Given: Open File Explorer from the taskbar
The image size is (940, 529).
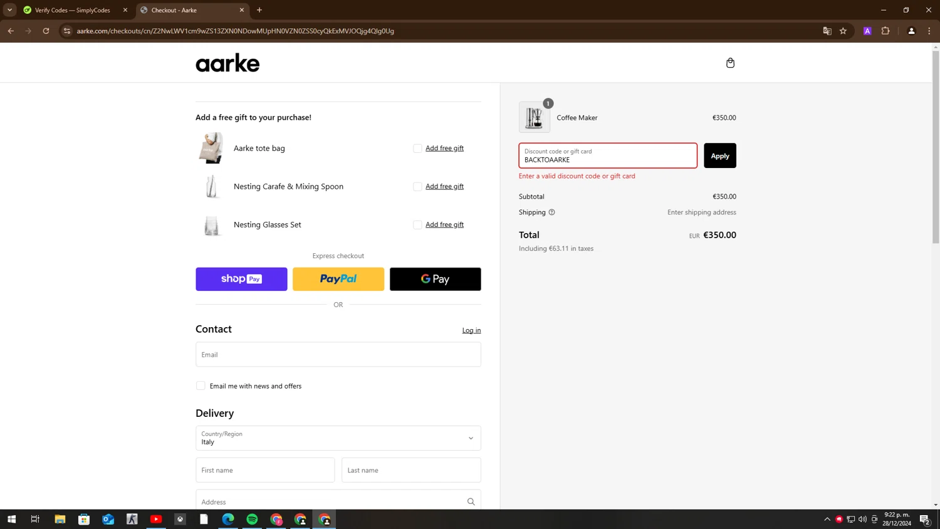Looking at the screenshot, I should [60, 519].
